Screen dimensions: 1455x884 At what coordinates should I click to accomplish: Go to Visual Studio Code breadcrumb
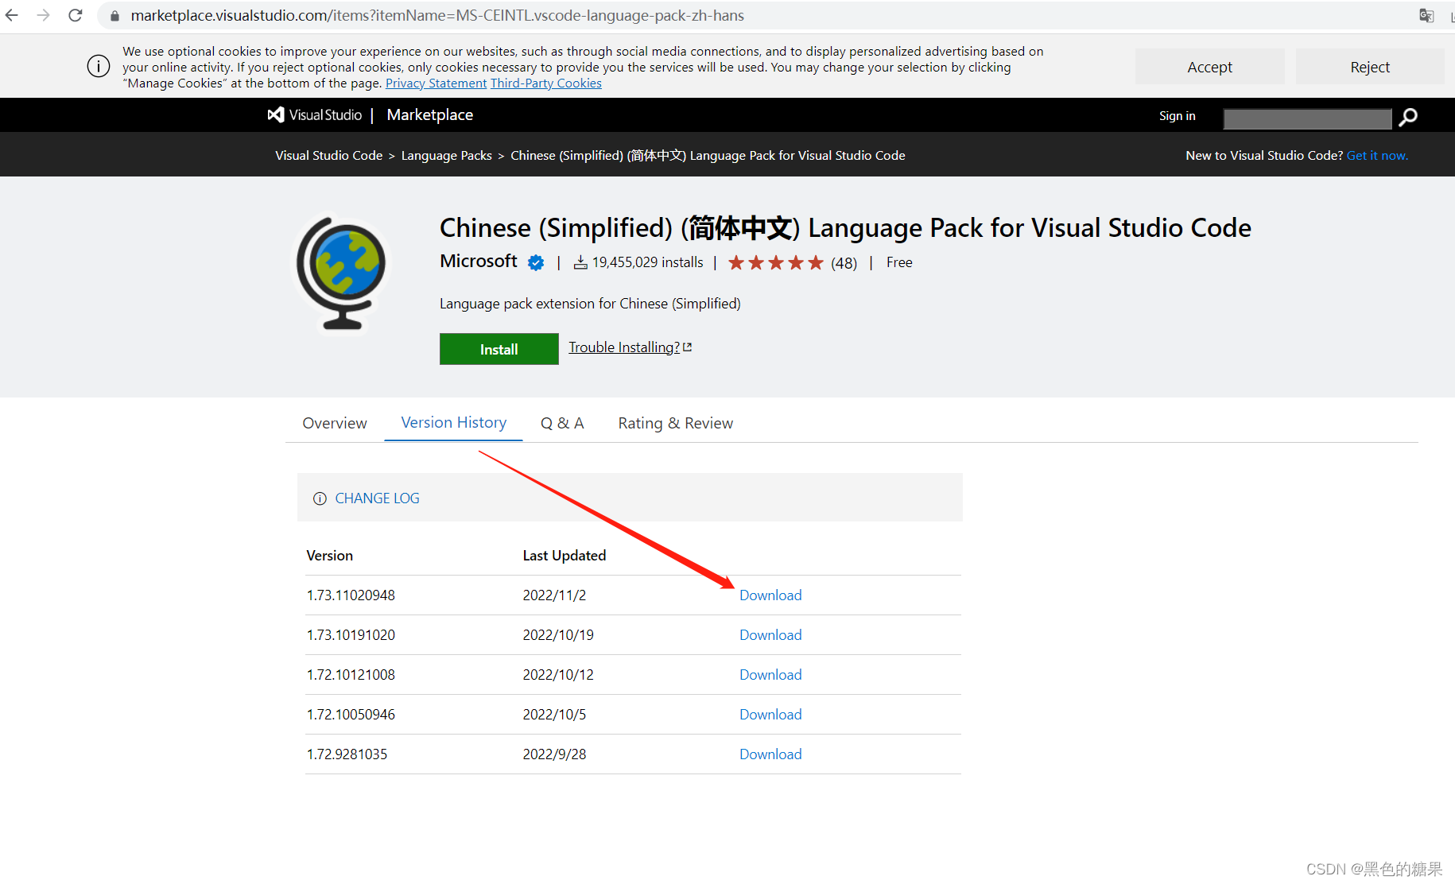(x=329, y=156)
